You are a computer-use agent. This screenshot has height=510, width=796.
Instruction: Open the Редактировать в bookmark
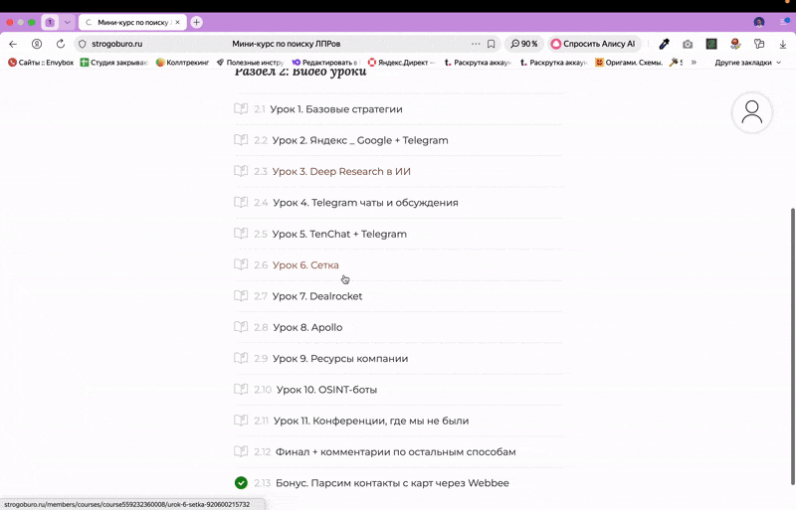pyautogui.click(x=325, y=63)
